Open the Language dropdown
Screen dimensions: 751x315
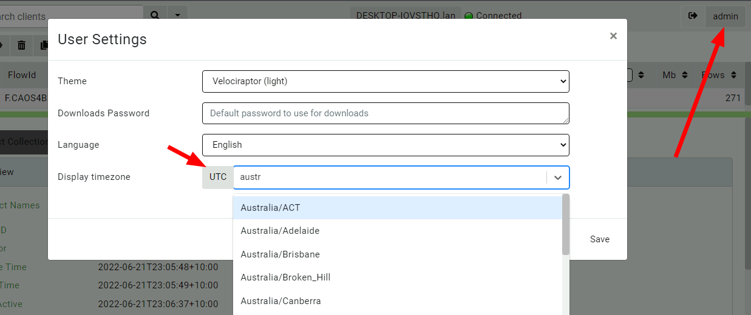click(x=386, y=145)
